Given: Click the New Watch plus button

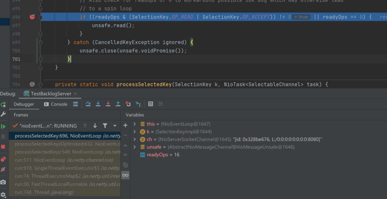Looking at the screenshot, I should pyautogui.click(x=125, y=125).
